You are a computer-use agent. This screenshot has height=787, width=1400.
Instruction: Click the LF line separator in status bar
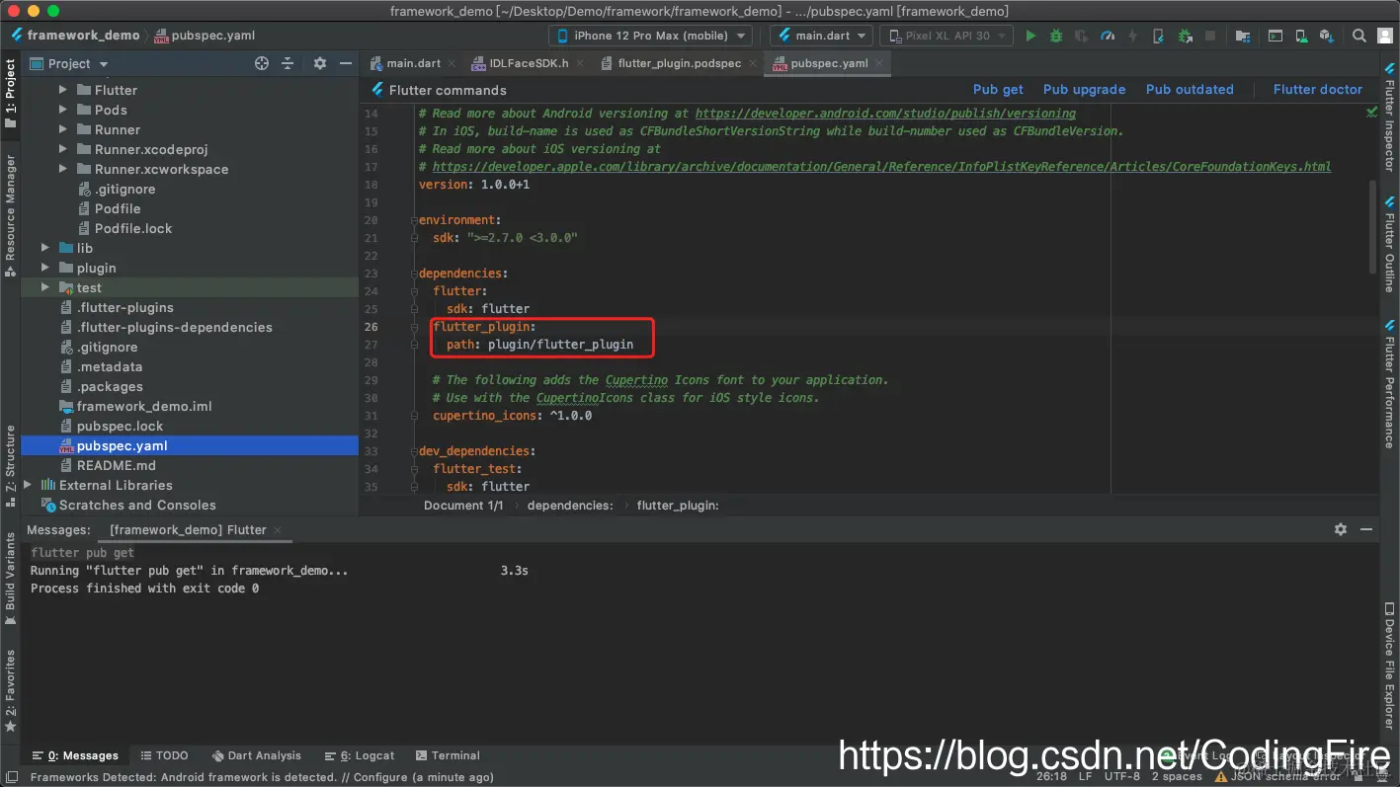click(1086, 777)
